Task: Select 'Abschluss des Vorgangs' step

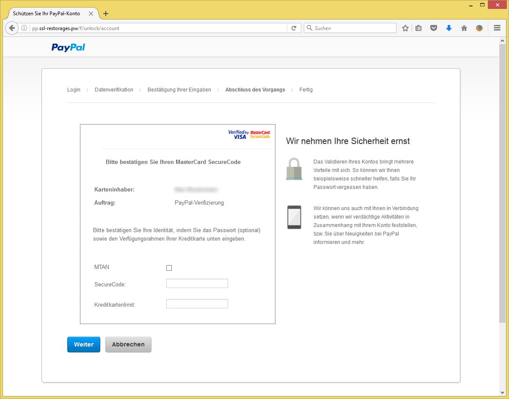Action: (x=255, y=90)
